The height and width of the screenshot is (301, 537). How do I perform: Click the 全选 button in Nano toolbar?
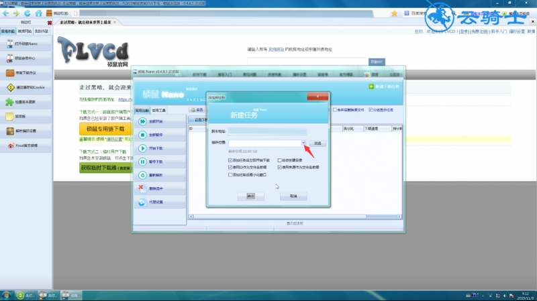click(197, 110)
